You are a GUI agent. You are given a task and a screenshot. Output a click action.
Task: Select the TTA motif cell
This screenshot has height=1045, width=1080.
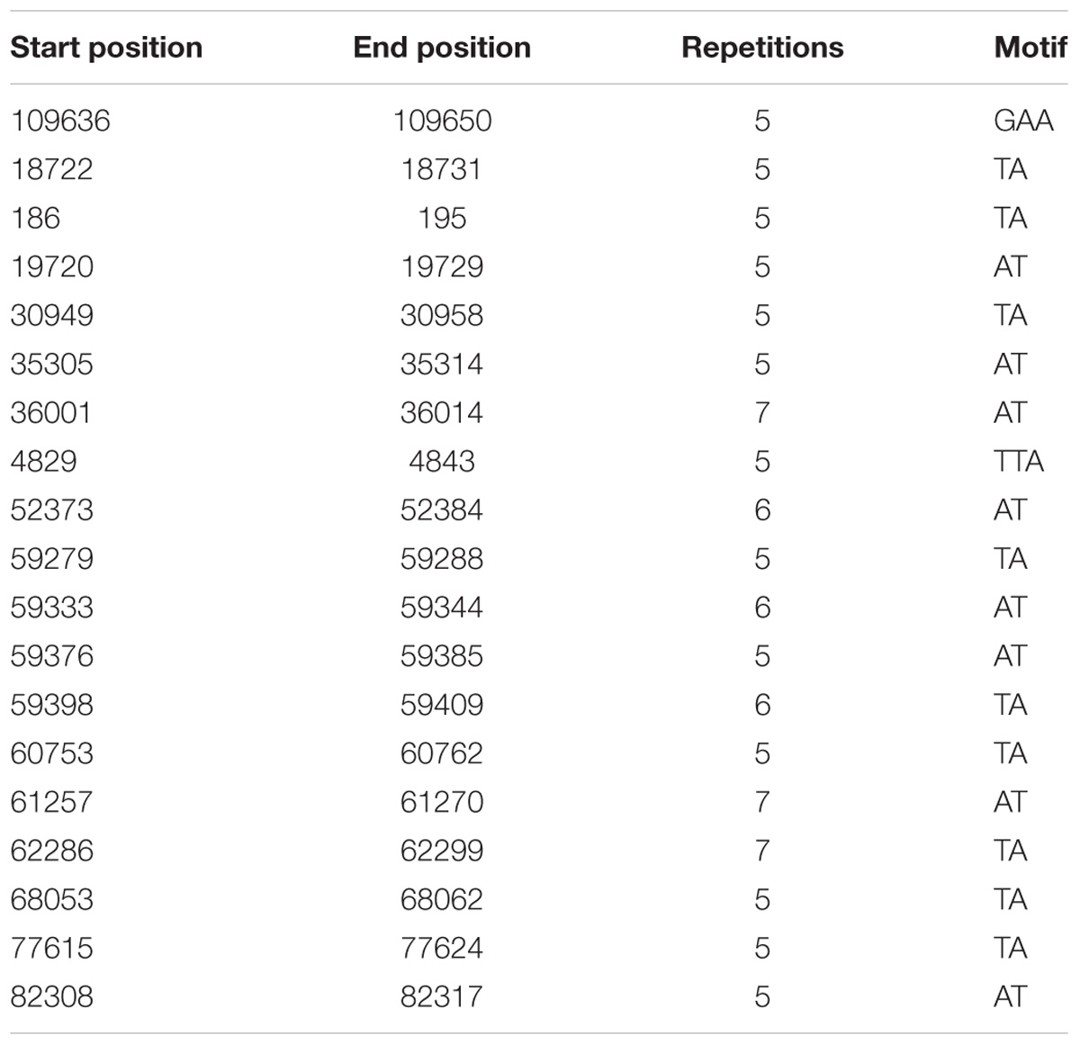point(1019,461)
